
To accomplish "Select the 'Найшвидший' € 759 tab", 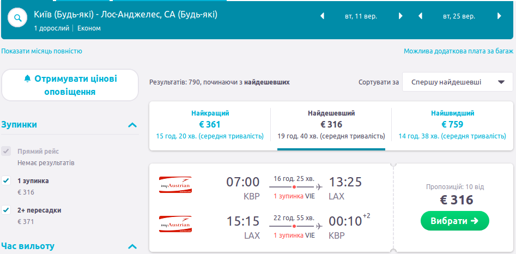I will [x=452, y=125].
